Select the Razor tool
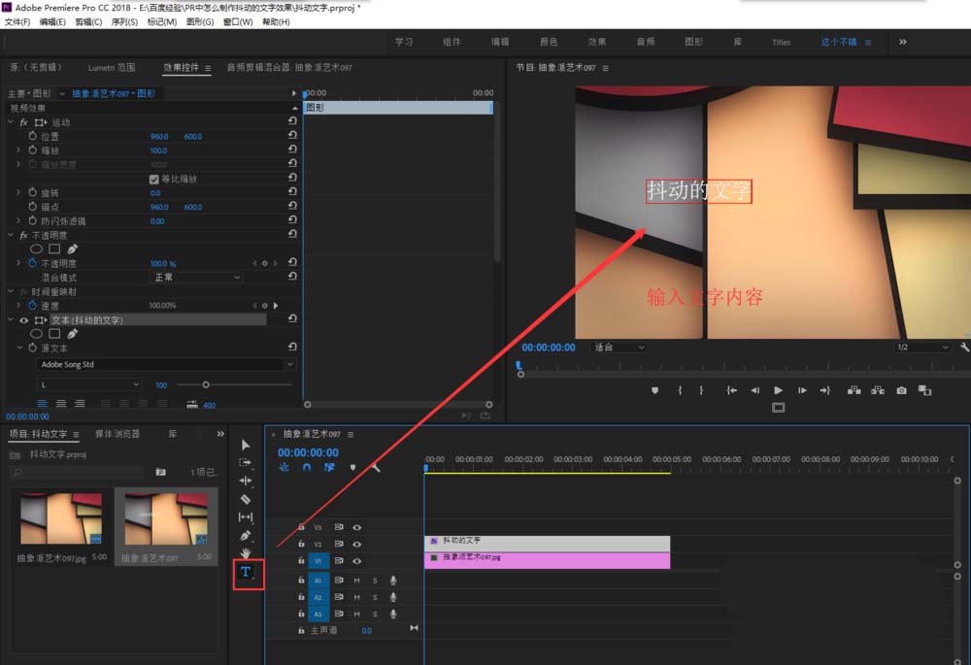 tap(246, 499)
